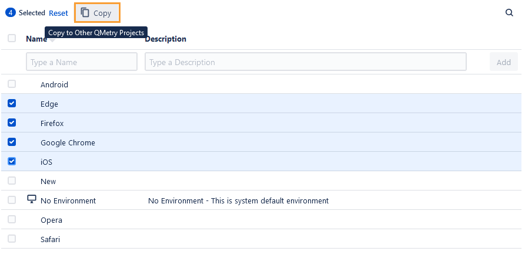Click the Reset link

(58, 13)
